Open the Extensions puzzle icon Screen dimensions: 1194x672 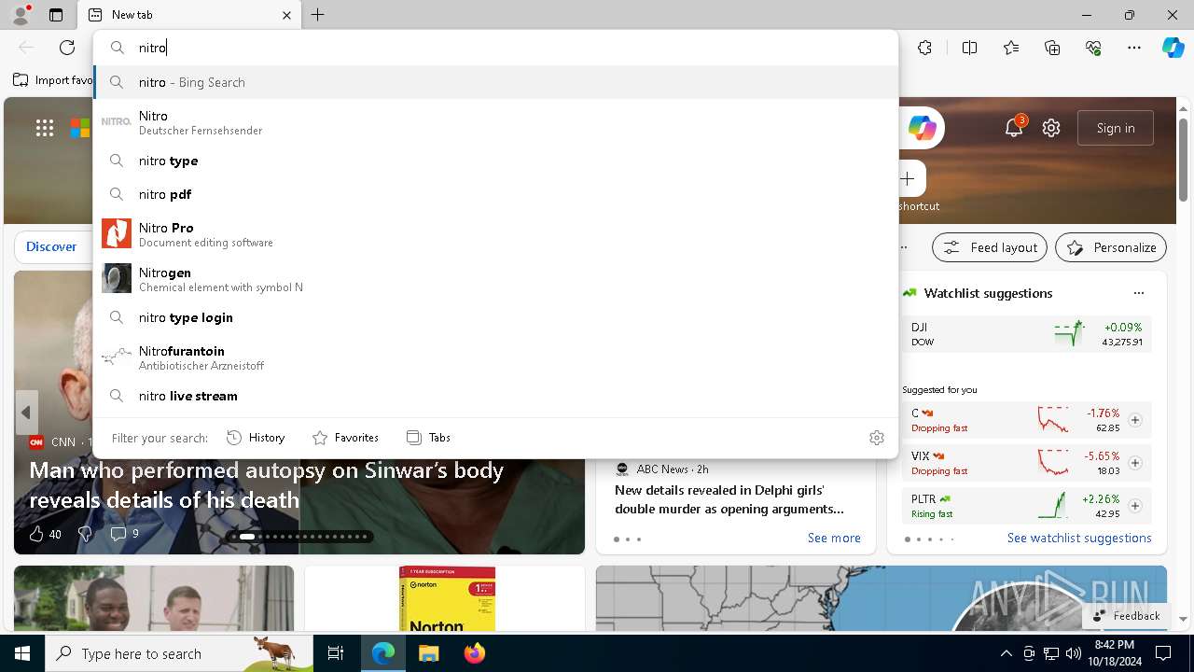(x=924, y=48)
